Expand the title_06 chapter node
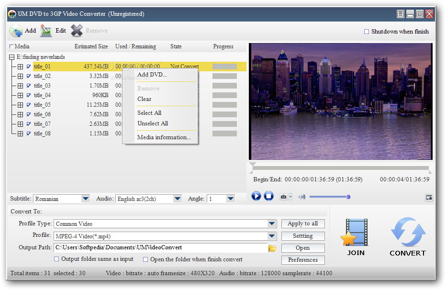 tap(20, 114)
